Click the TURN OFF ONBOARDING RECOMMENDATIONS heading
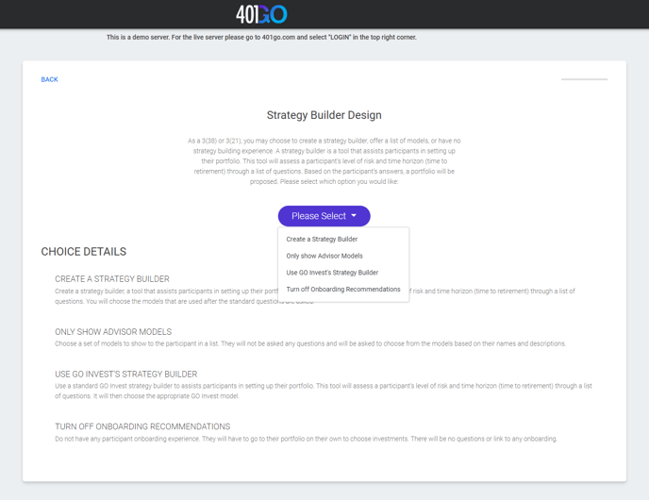 pos(142,426)
